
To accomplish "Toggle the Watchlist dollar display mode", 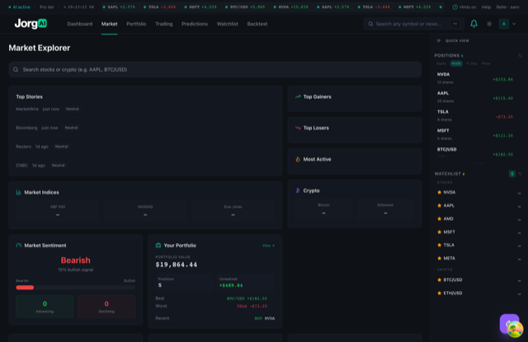I will coord(512,174).
